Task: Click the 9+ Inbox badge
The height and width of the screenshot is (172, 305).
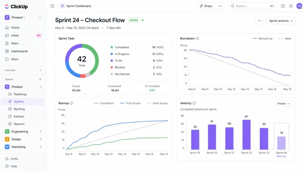Action: pos(39,35)
